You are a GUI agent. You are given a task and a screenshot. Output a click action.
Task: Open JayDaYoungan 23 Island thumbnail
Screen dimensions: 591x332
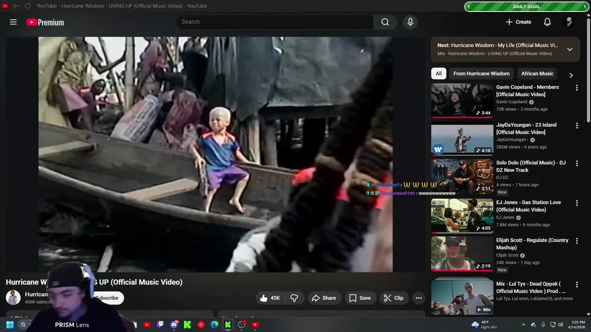tap(462, 138)
